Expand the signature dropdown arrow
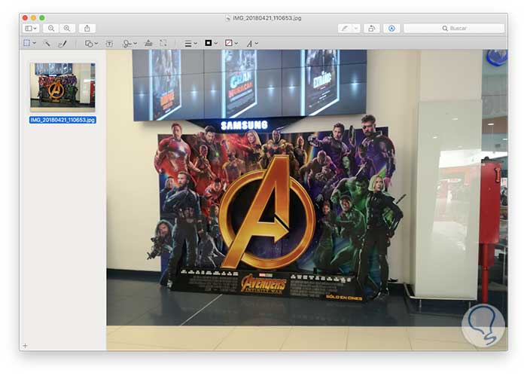This screenshot has height=376, width=527. [135, 44]
